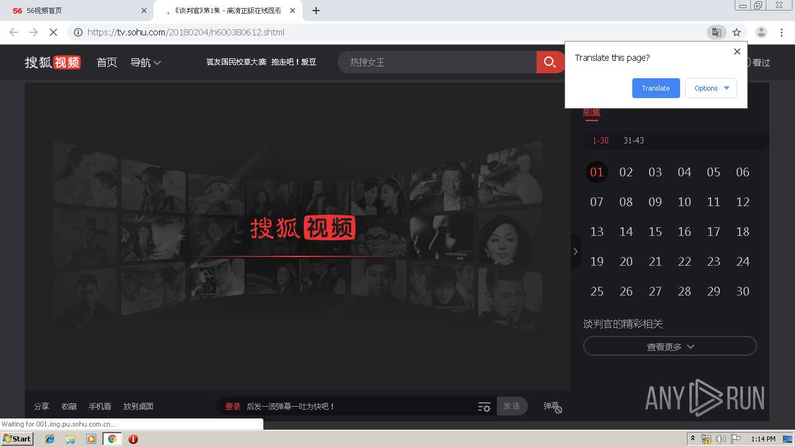This screenshot has width=795, height=447.
Task: Open the translate Options dropdown
Action: 711,88
